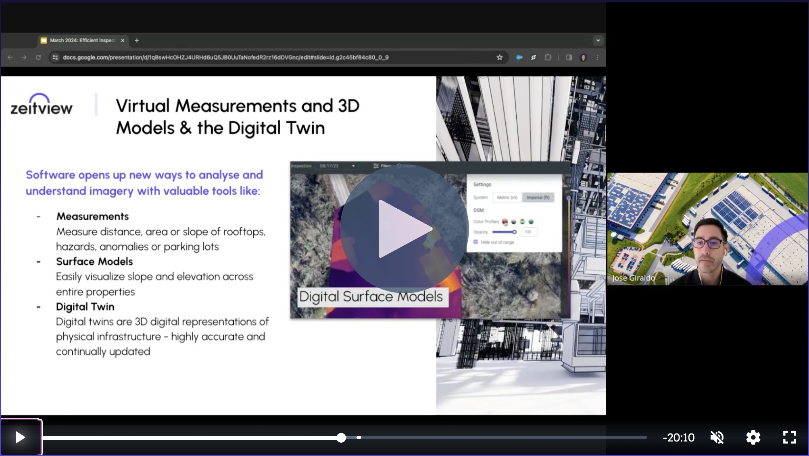Click the Opacity slider in DSM settings
Image resolution: width=809 pixels, height=456 pixels.
point(504,232)
